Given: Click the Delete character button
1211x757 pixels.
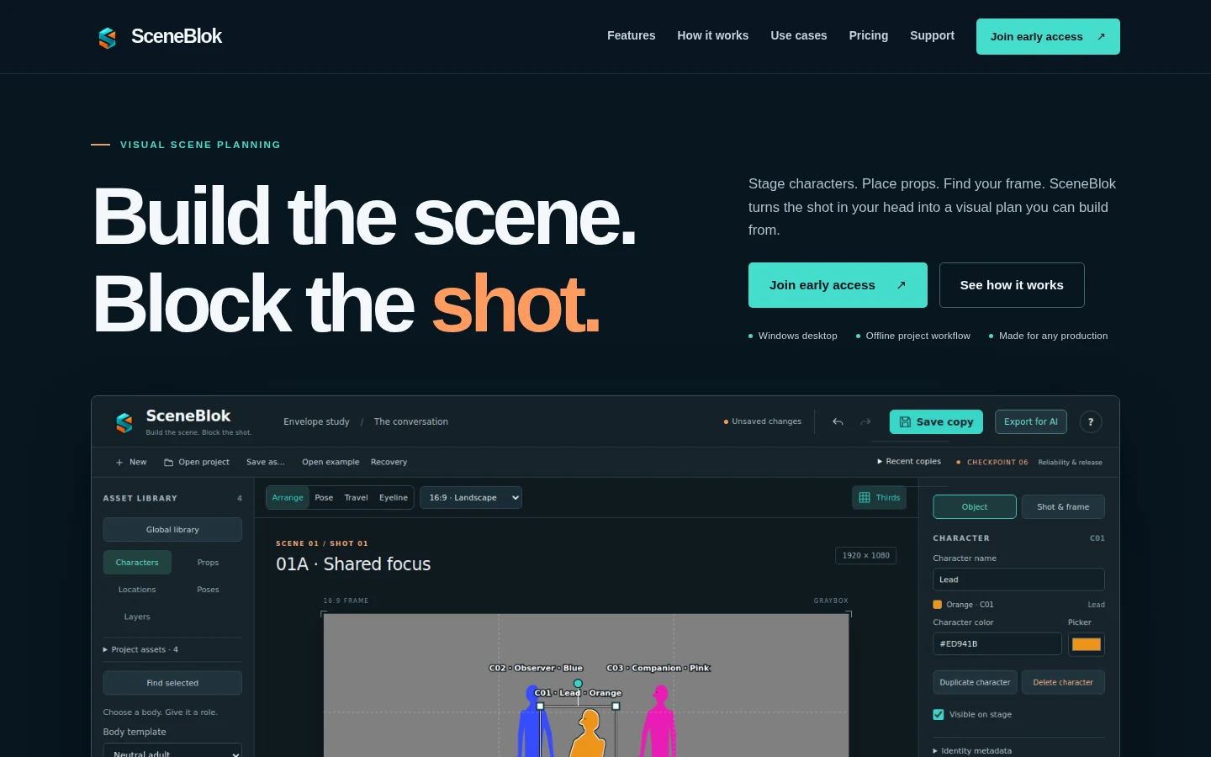Looking at the screenshot, I should point(1063,682).
